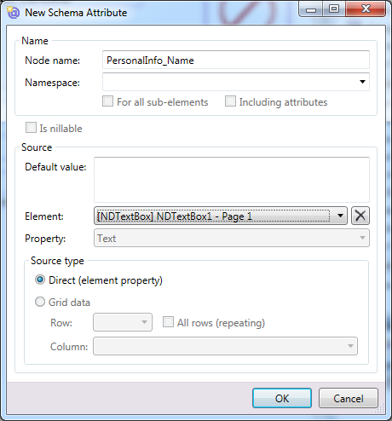Close the dialog with red X
Screen dimensions: 392x421
pos(366,9)
